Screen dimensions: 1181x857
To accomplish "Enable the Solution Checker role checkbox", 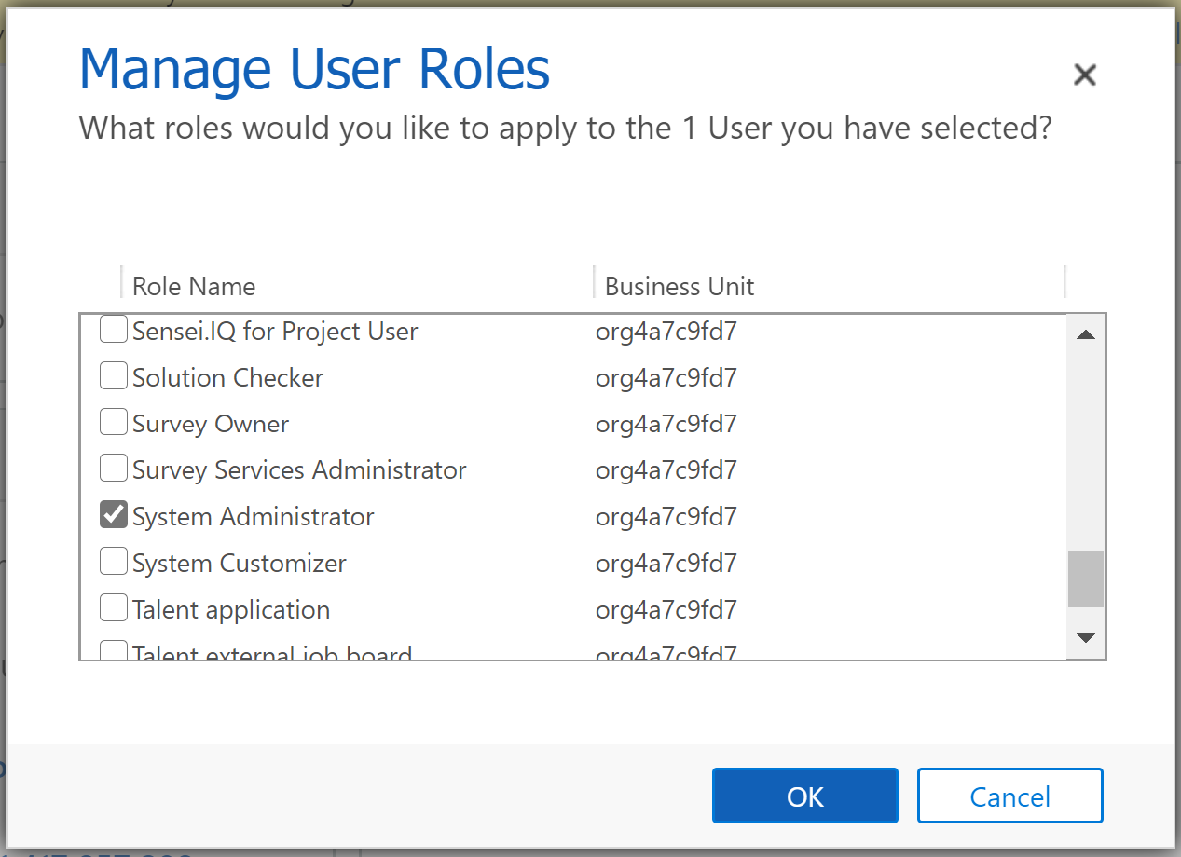I will (114, 376).
